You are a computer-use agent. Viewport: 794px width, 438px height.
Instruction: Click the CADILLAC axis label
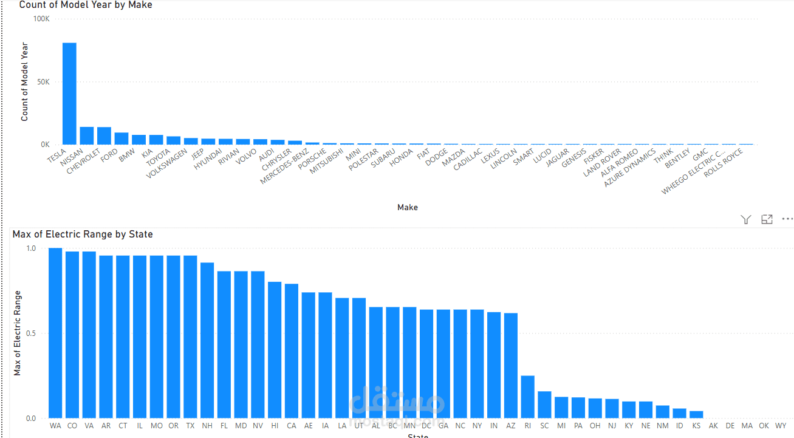click(x=469, y=160)
